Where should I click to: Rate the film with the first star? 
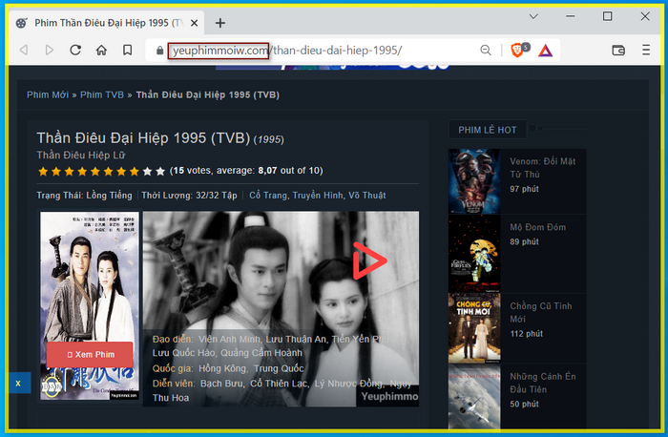(x=43, y=171)
